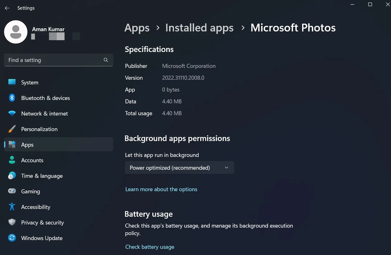Select the Bluetooth & devices icon
Viewport: 391px width, 255px height.
point(12,98)
